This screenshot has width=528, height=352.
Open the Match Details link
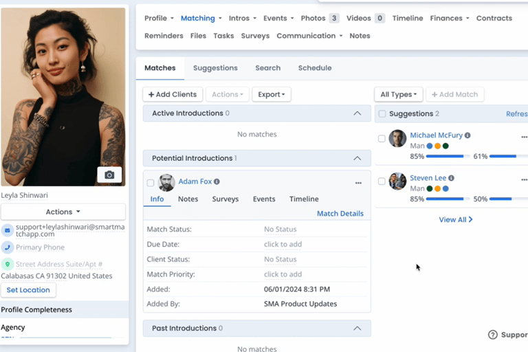340,214
